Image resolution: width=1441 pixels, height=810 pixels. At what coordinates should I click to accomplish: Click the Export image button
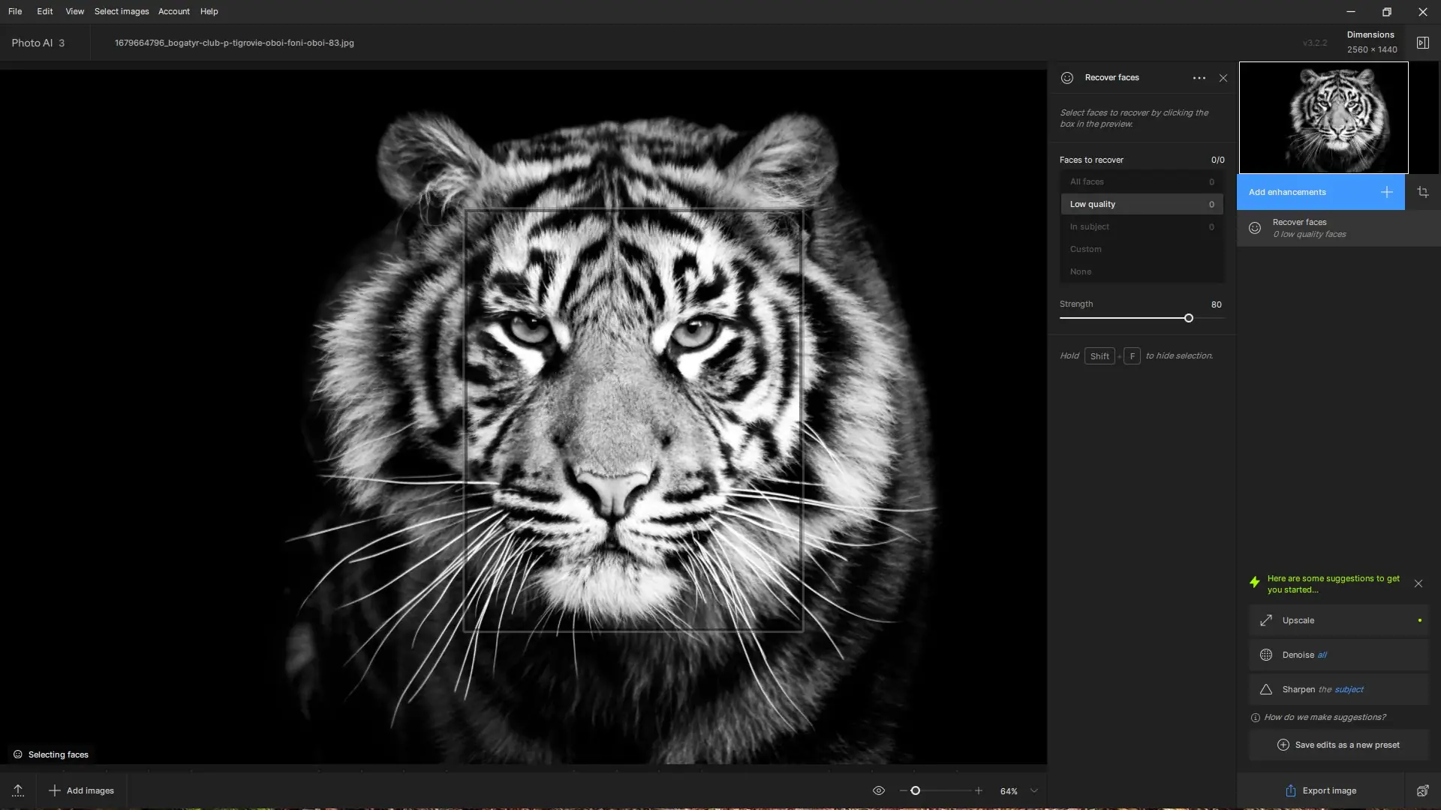click(1321, 790)
